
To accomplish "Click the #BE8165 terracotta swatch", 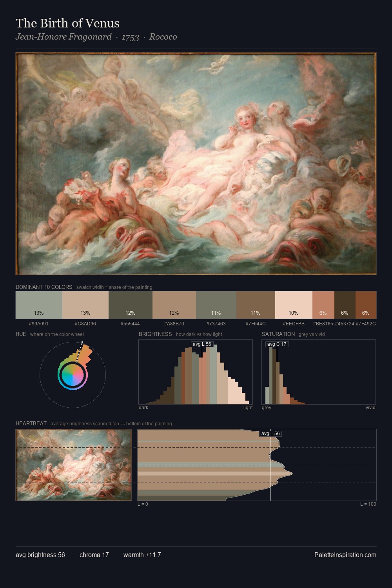I will pos(323,305).
